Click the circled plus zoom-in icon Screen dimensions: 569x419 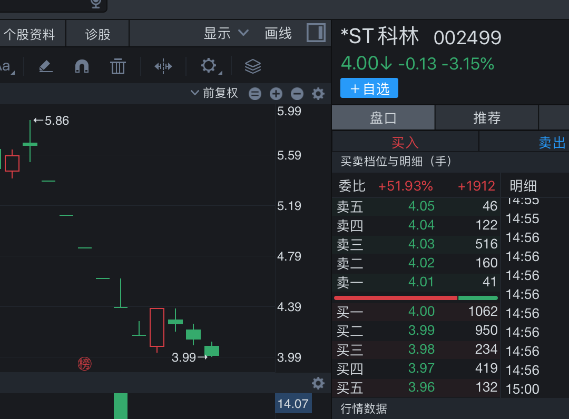click(x=276, y=94)
